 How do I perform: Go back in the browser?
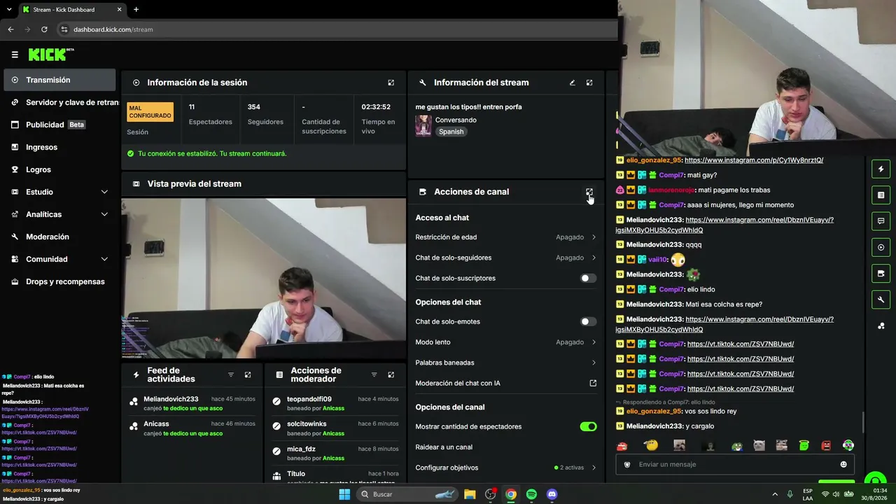10,29
